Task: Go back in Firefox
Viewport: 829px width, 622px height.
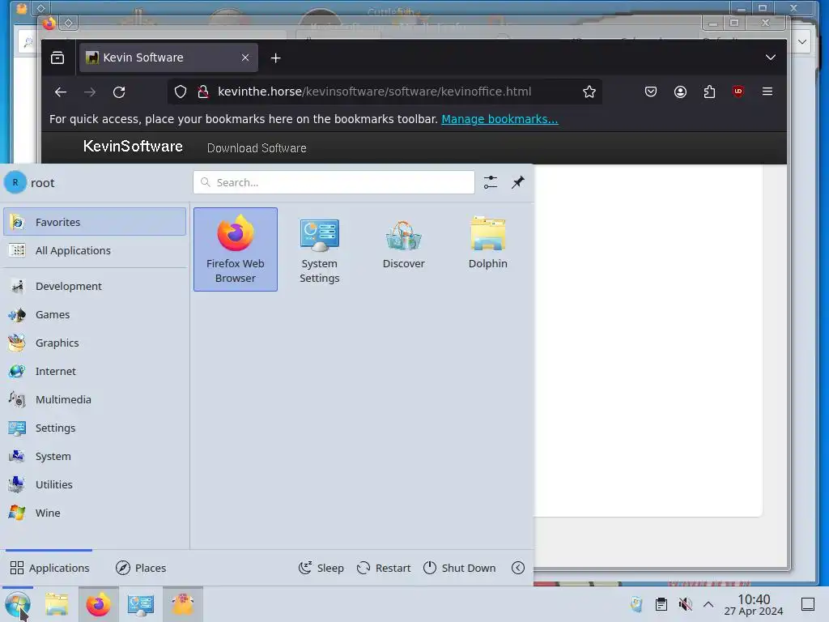Action: pos(60,92)
